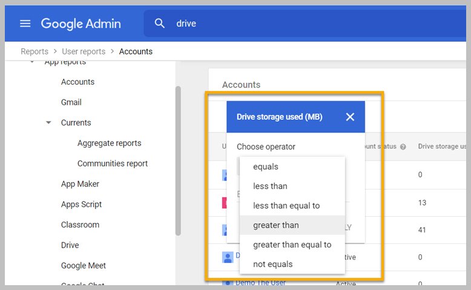Click the Accounts panel heading
The width and height of the screenshot is (471, 290).
click(x=241, y=85)
